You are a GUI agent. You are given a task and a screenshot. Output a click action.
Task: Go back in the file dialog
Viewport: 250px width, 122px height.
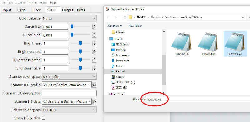(108, 17)
